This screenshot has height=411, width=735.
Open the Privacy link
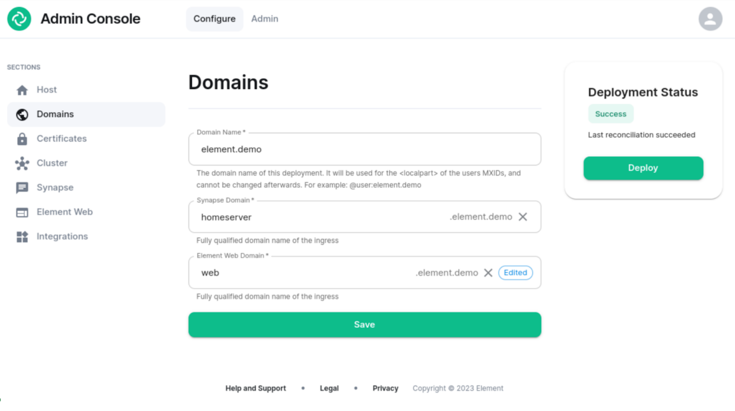385,388
